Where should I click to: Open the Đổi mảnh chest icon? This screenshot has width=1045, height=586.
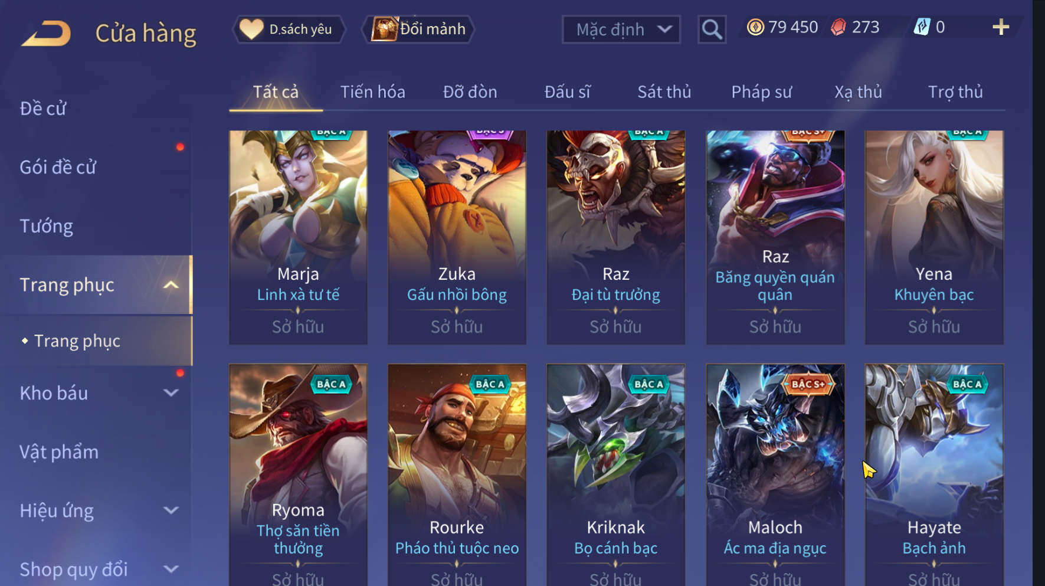pyautogui.click(x=385, y=29)
